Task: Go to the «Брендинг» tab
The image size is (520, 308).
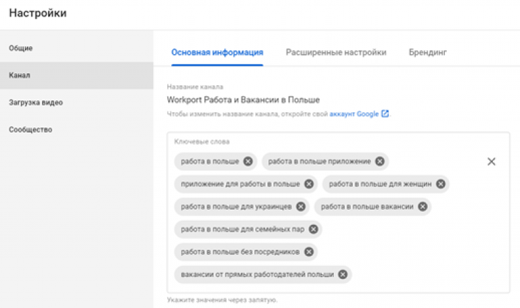Action: (427, 52)
